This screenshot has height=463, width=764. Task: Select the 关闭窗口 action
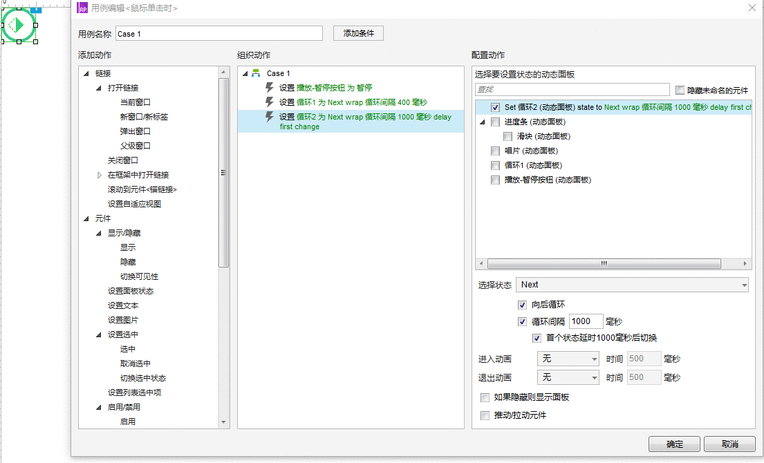tap(123, 160)
